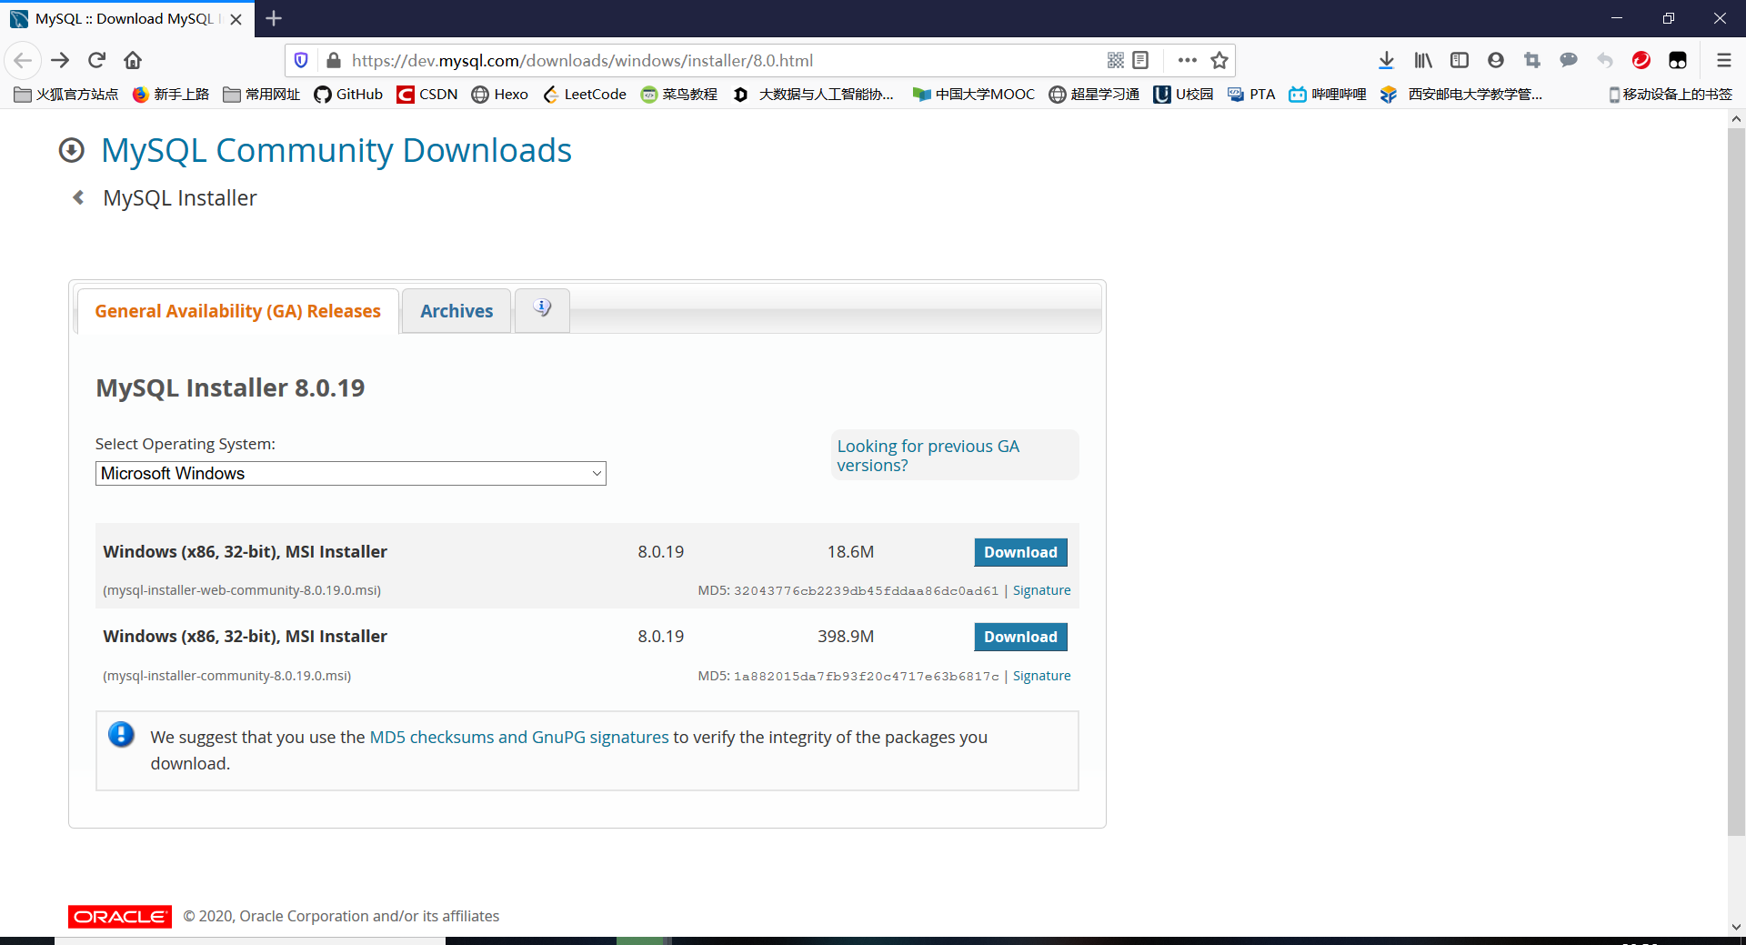Toggle the browser sidebar icon

[x=1460, y=60]
